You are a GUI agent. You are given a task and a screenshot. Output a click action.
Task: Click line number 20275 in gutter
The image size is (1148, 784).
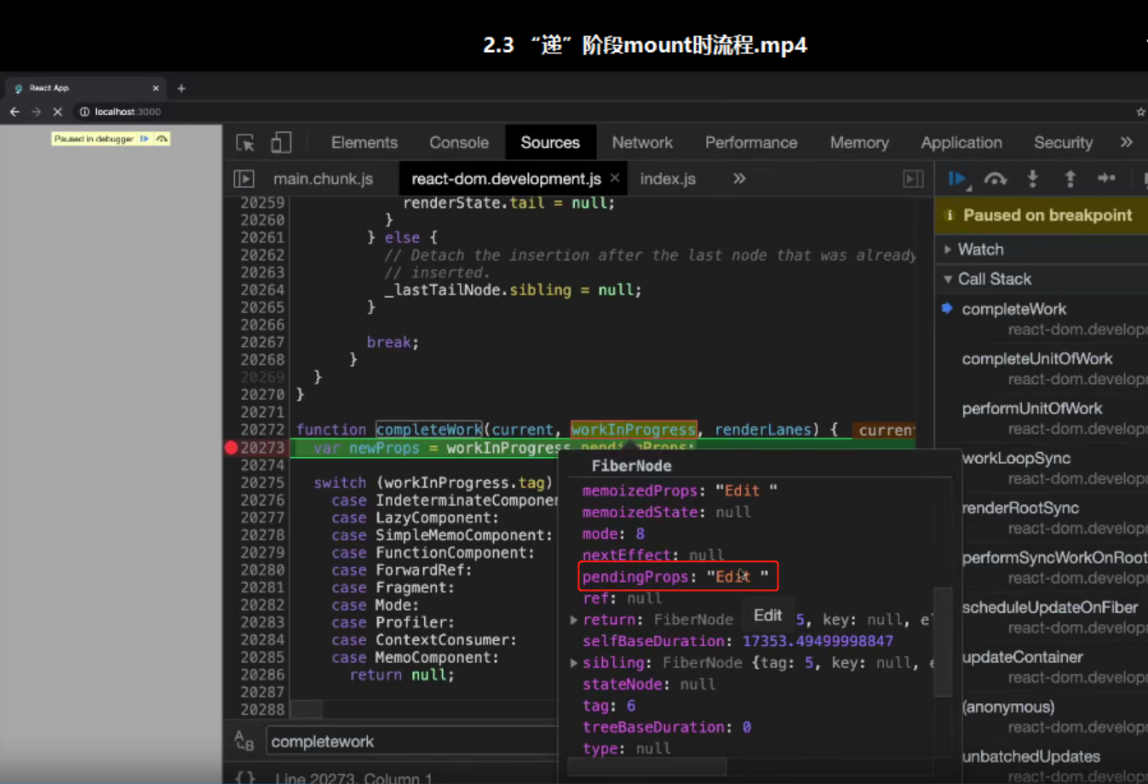tap(262, 483)
